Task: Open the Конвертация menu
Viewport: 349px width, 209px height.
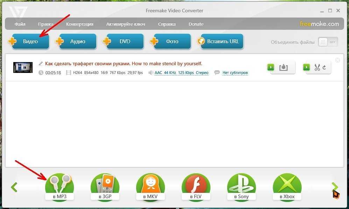Action: coord(79,24)
